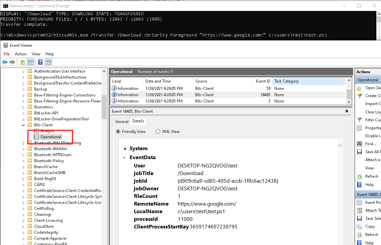Select the Analytic log under Bits-Client
This screenshot has height=245, width=381.
pyautogui.click(x=48, y=131)
